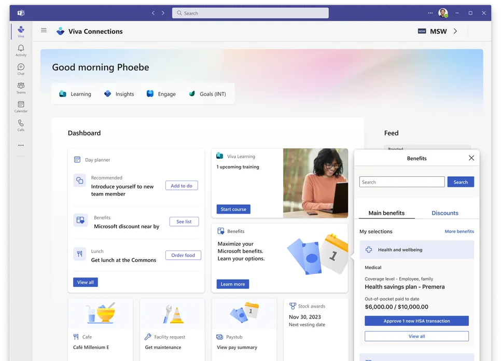Click the Health and wellbeing header row
Image resolution: width=501 pixels, height=361 pixels.
point(416,249)
